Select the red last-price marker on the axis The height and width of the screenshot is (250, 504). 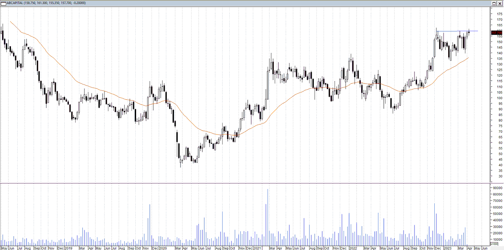(497, 33)
